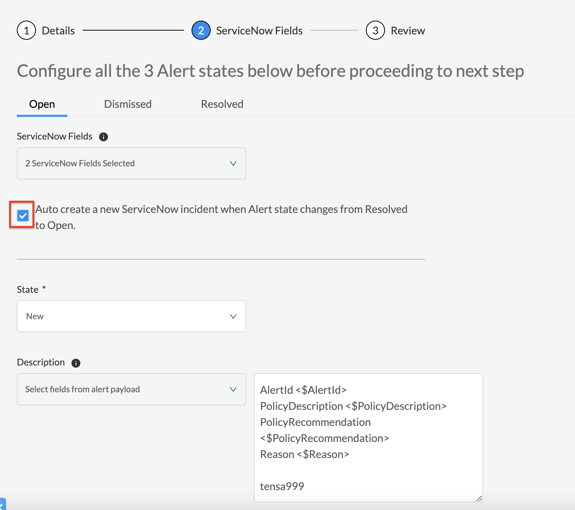Click the step 3 circle icon

click(x=375, y=31)
